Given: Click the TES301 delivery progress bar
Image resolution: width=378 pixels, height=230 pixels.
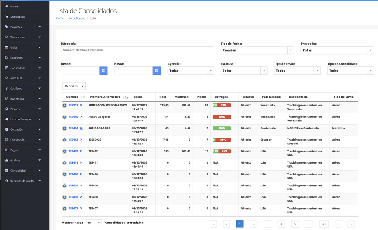Looking at the screenshot, I should [x=221, y=105].
